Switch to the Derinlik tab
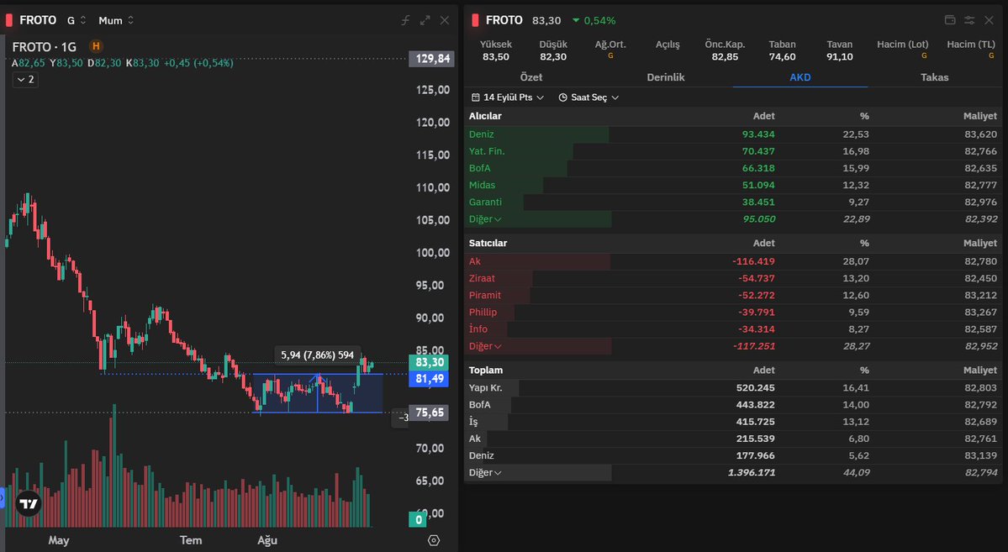This screenshot has width=1008, height=552. click(x=665, y=77)
